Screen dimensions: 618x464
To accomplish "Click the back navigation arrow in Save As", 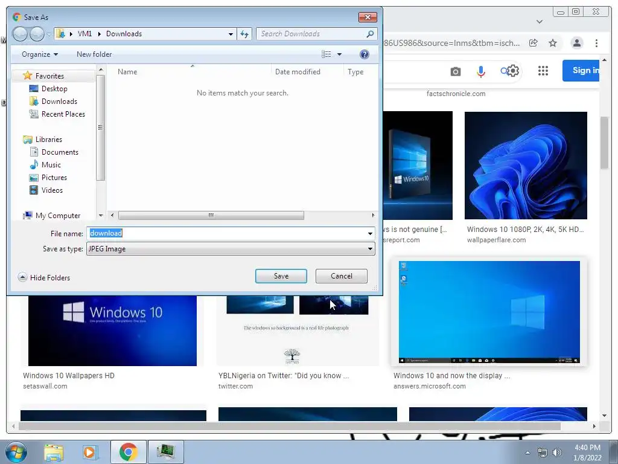I will [20, 34].
